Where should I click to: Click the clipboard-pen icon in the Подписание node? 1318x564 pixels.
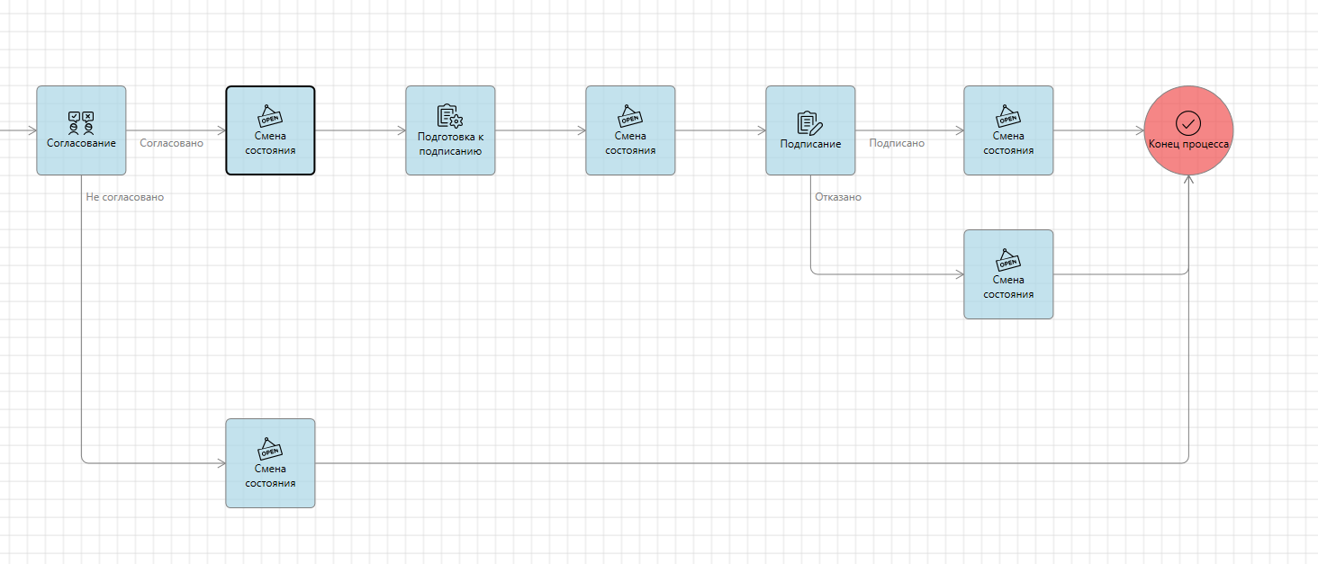810,122
